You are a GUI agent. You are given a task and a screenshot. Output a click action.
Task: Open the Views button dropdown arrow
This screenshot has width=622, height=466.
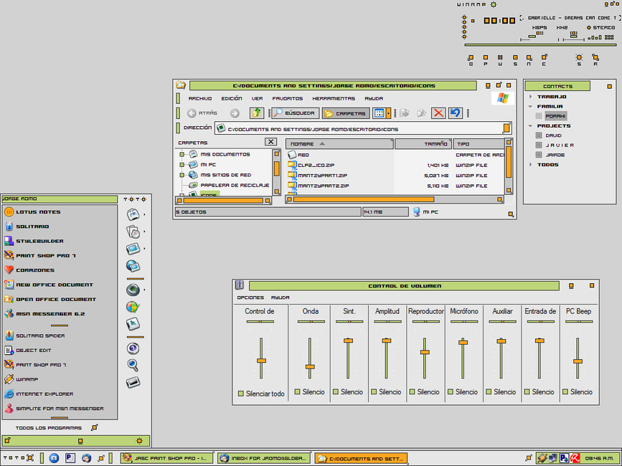(388, 113)
